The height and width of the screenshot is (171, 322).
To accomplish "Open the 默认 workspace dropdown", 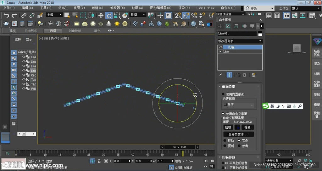I will 306,8.
